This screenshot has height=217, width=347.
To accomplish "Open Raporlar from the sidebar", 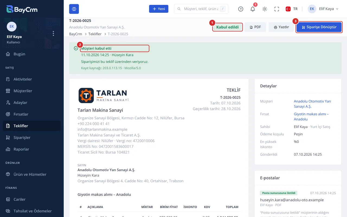I will (32, 149).
